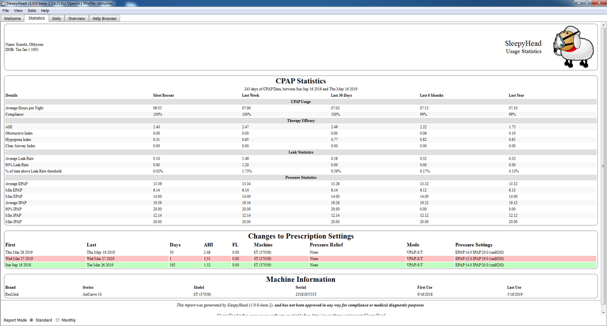The image size is (607, 326).
Task: Click the 'Average EPAP' row label
Action: pos(17,184)
